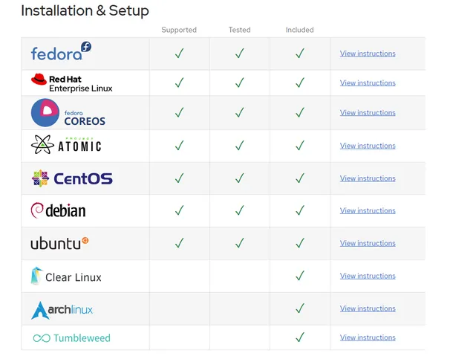The height and width of the screenshot is (362, 450).
Task: Click Project Atomic's Supported checkmark
Action: [x=180, y=146]
